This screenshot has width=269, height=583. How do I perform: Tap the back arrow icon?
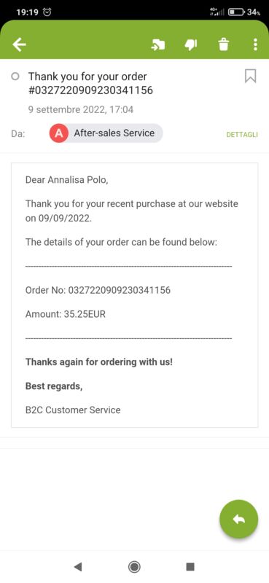[x=20, y=45]
